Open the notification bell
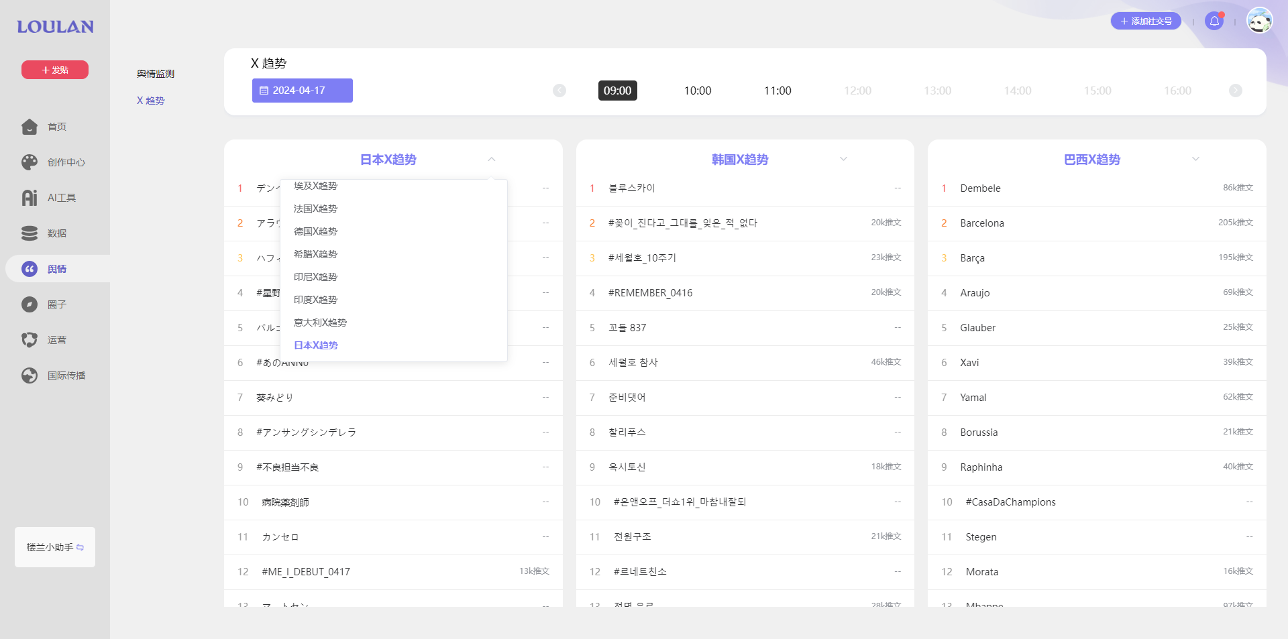Screen dimensions: 1288x639 point(1214,21)
